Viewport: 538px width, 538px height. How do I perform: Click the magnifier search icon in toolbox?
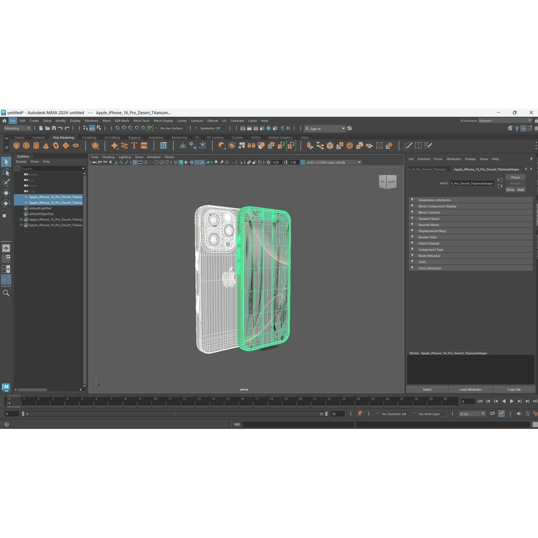[x=6, y=293]
